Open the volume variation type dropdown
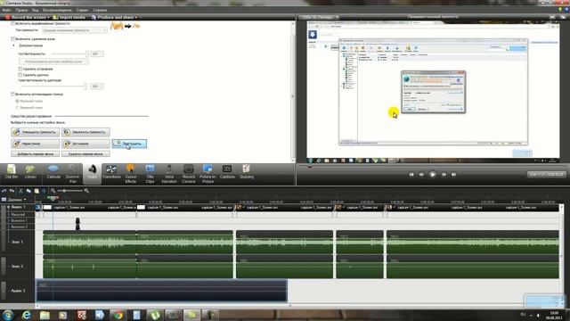Viewport: 570px width, 321px height. [x=75, y=30]
